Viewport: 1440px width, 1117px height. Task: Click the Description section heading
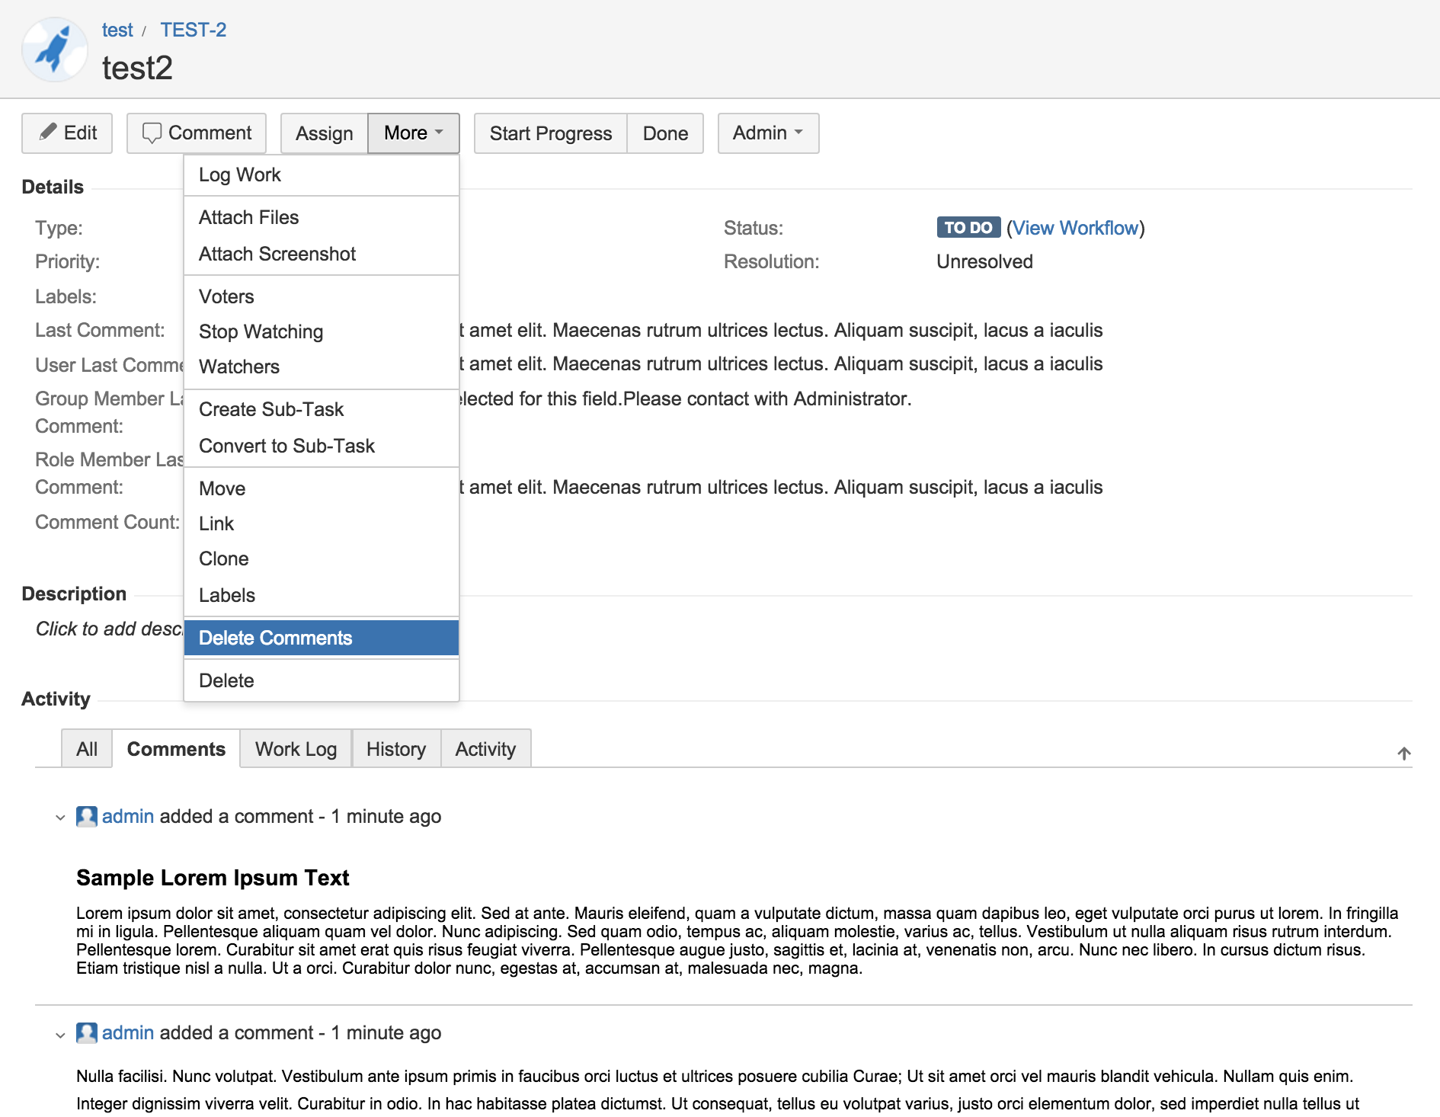pyautogui.click(x=74, y=594)
